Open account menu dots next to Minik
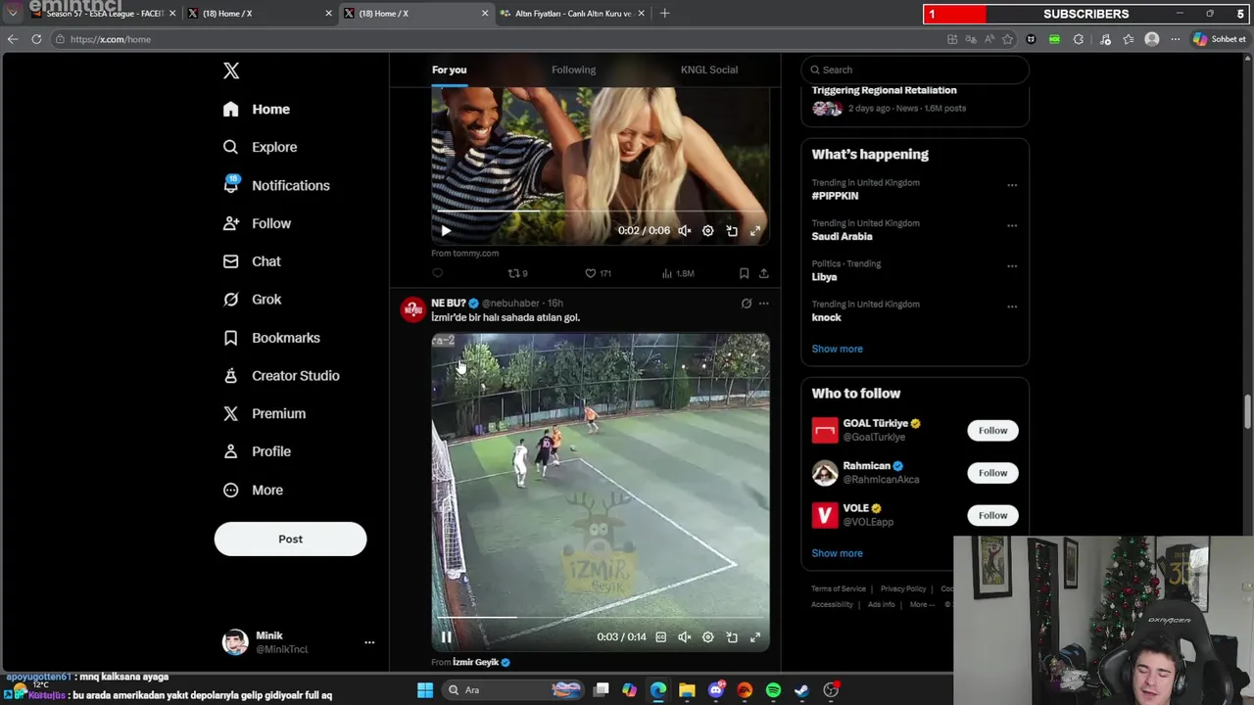Image resolution: width=1254 pixels, height=705 pixels. click(x=369, y=642)
